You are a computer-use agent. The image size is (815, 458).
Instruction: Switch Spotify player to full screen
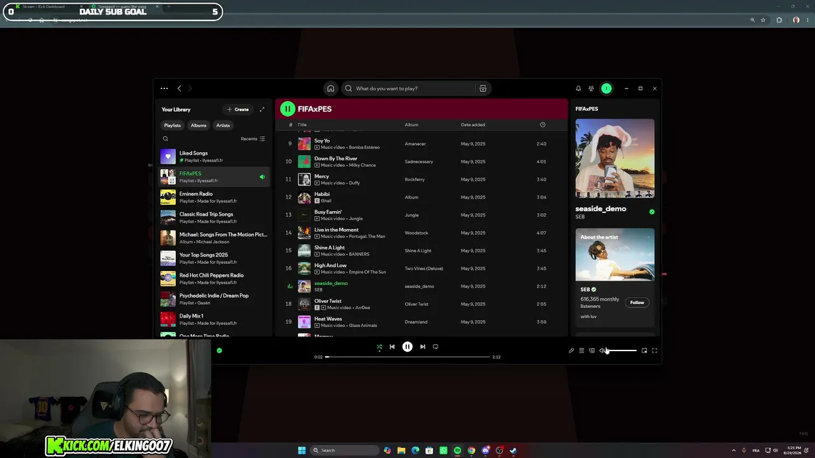pyautogui.click(x=655, y=350)
